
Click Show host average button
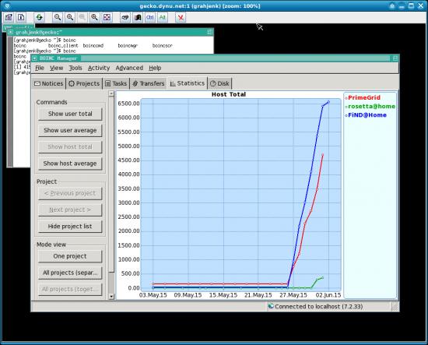tap(70, 164)
